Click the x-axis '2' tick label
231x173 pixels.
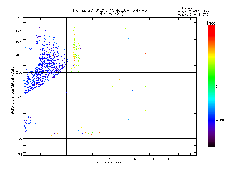click(66, 159)
